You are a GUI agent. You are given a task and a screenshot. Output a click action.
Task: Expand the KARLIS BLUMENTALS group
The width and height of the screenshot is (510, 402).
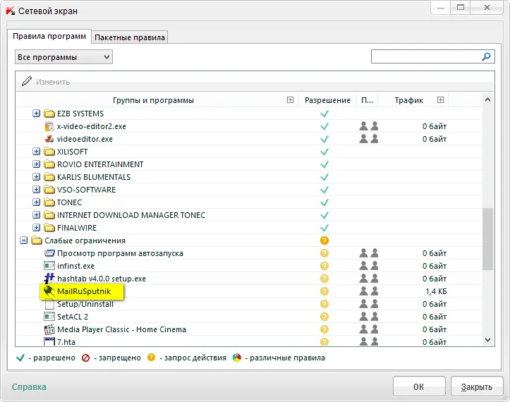(x=37, y=177)
